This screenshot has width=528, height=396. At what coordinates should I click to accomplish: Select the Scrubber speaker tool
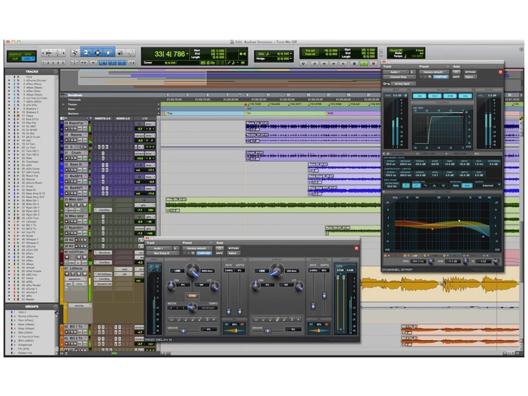pyautogui.click(x=120, y=53)
